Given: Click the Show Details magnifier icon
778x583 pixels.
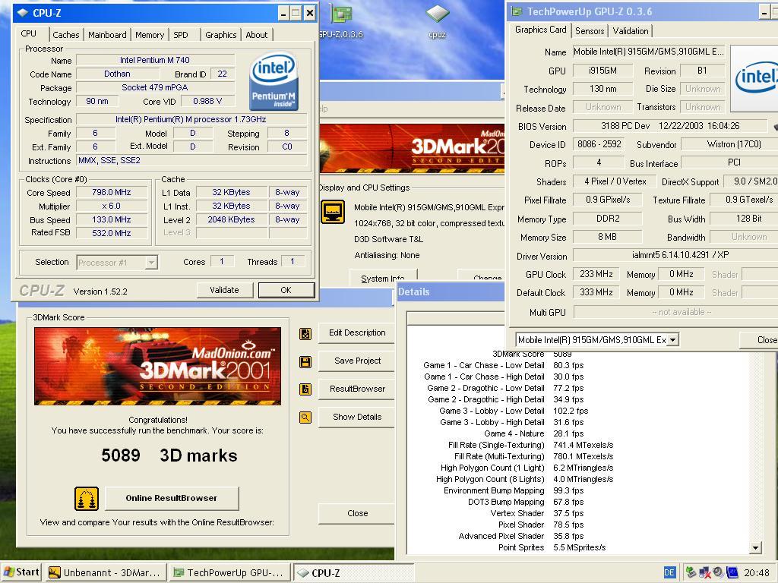Looking at the screenshot, I should (305, 418).
